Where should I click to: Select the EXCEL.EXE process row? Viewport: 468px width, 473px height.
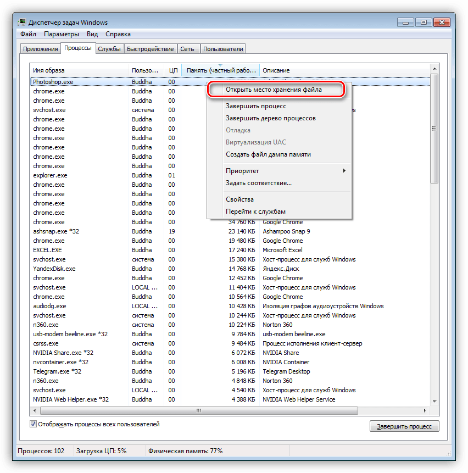pyautogui.click(x=230, y=250)
